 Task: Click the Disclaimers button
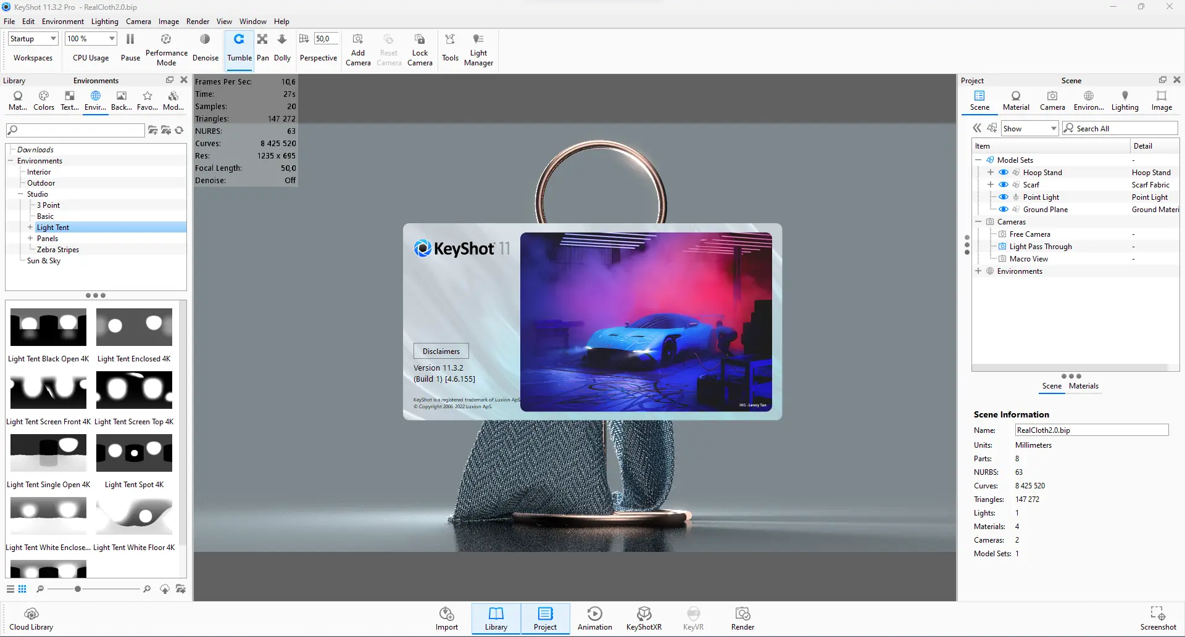coord(441,351)
